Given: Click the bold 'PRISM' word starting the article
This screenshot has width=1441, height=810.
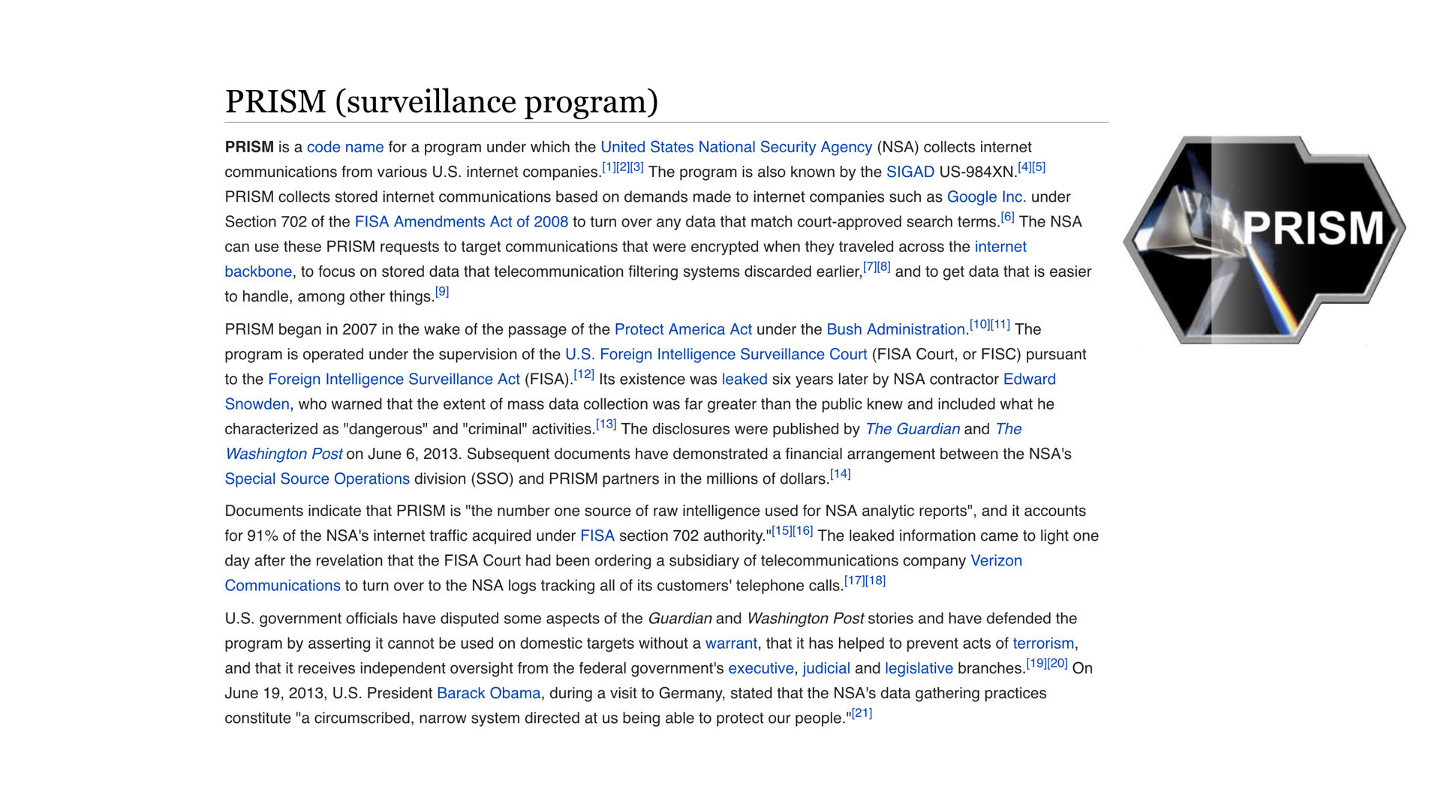Looking at the screenshot, I should 249,147.
